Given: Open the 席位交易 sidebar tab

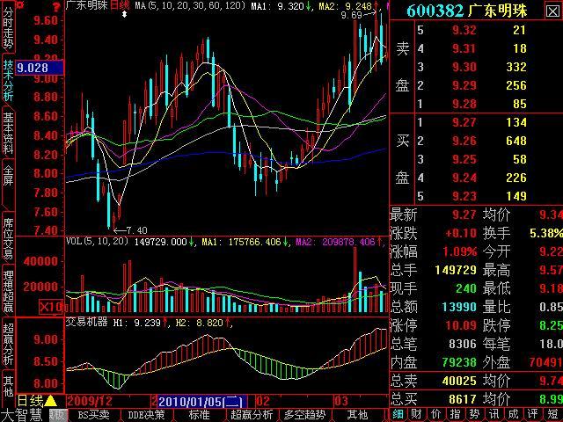Looking at the screenshot, I should click(8, 238).
